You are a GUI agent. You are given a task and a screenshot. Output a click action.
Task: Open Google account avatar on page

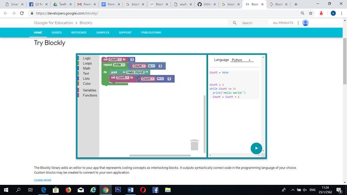click(305, 23)
